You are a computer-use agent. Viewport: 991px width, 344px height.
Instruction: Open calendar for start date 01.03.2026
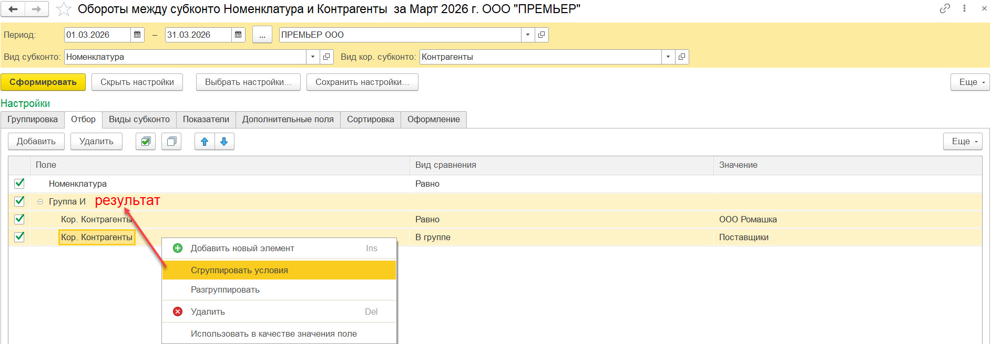tap(137, 35)
